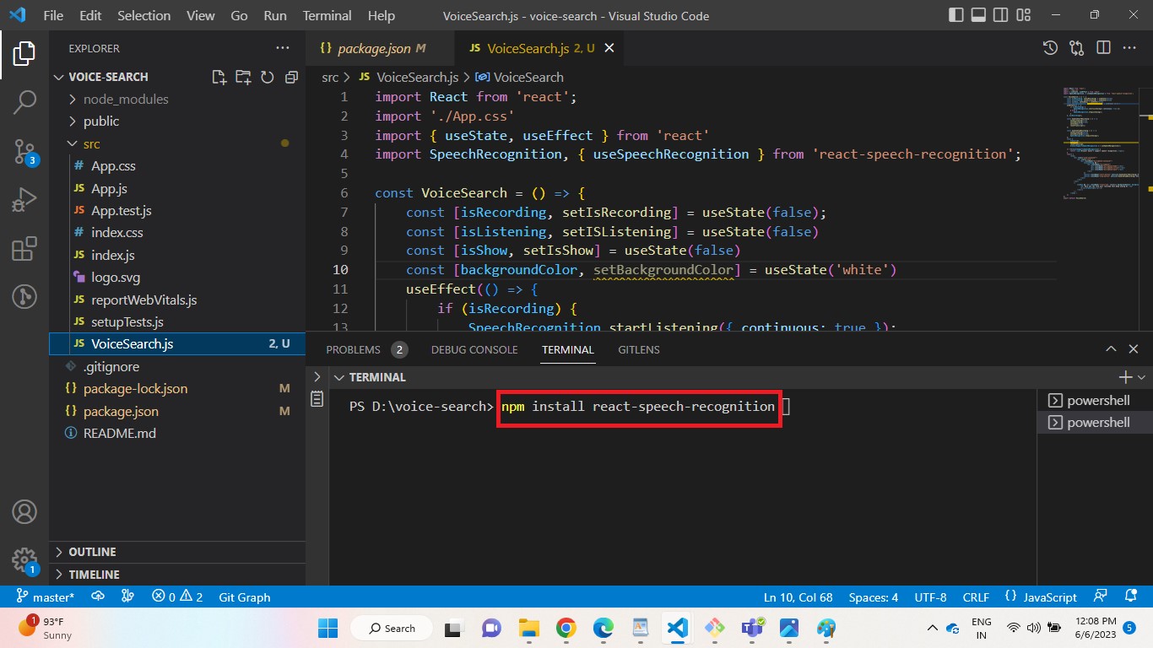Split the editor to the right

(1102, 48)
